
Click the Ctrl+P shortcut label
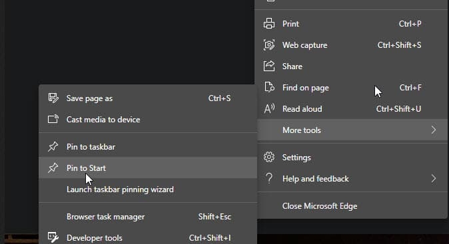410,24
